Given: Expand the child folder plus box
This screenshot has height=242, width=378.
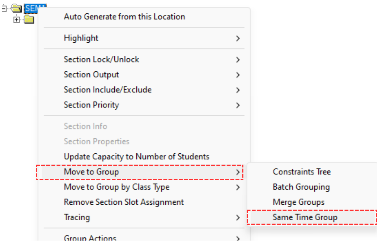Looking at the screenshot, I should 16,20.
